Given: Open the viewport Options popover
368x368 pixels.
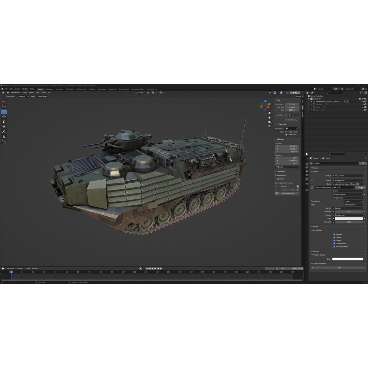Looking at the screenshot, I should [298, 96].
